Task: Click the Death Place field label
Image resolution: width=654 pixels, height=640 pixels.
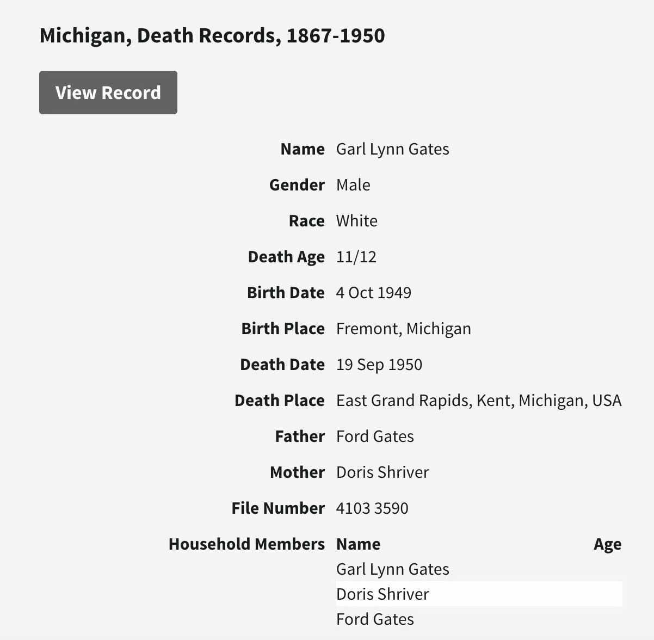Action: click(x=279, y=401)
